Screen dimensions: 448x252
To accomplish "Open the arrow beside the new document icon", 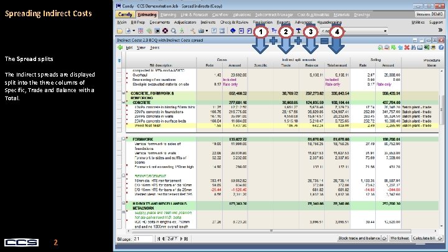I will pyautogui.click(x=133, y=31).
